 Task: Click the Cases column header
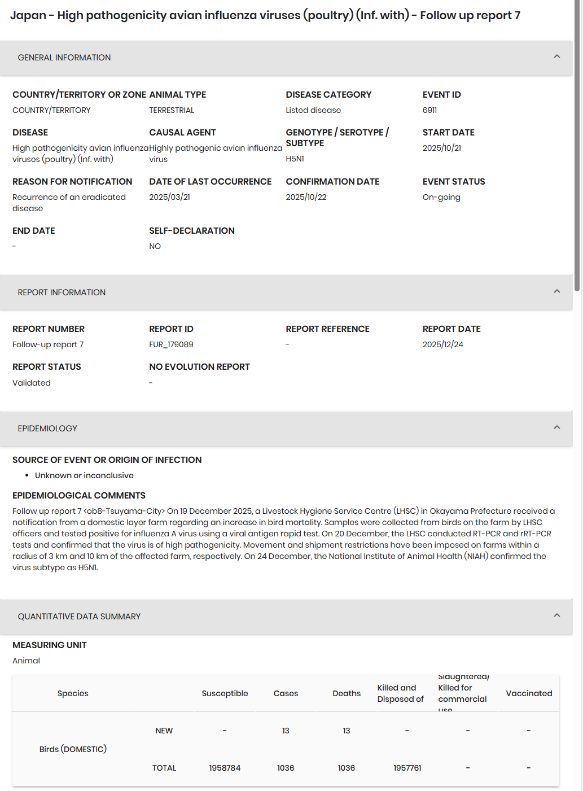click(x=286, y=693)
